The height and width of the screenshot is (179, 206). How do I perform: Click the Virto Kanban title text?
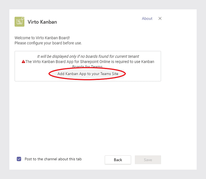[x=42, y=22]
